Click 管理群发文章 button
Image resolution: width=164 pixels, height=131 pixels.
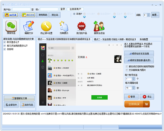pyautogui.click(x=19, y=98)
